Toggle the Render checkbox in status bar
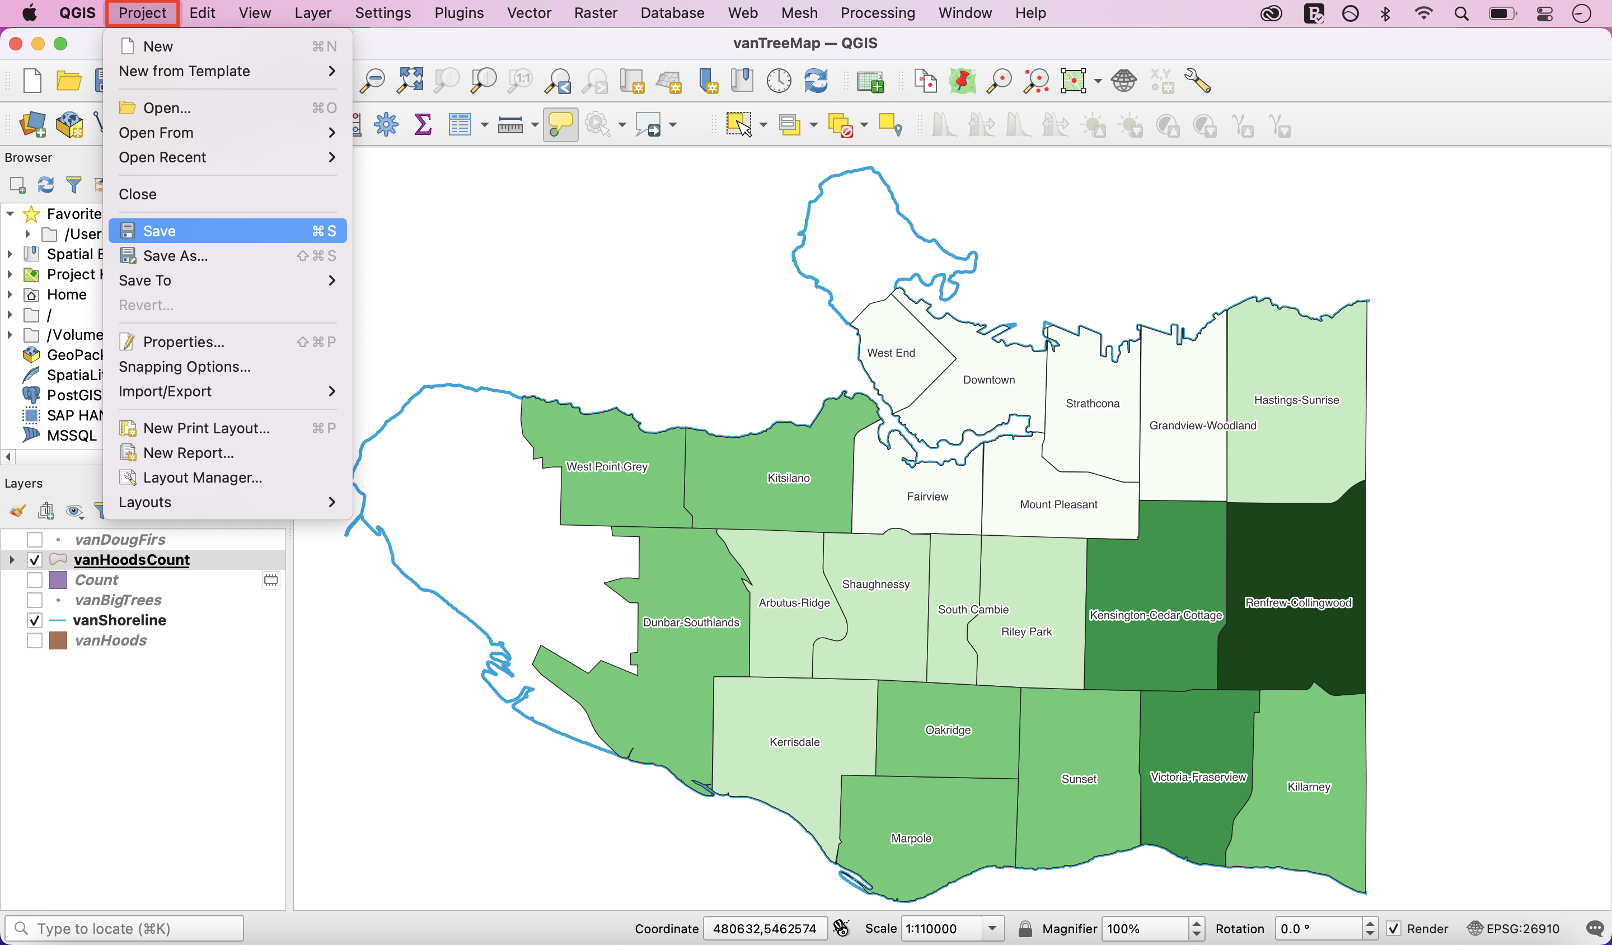 [1393, 928]
